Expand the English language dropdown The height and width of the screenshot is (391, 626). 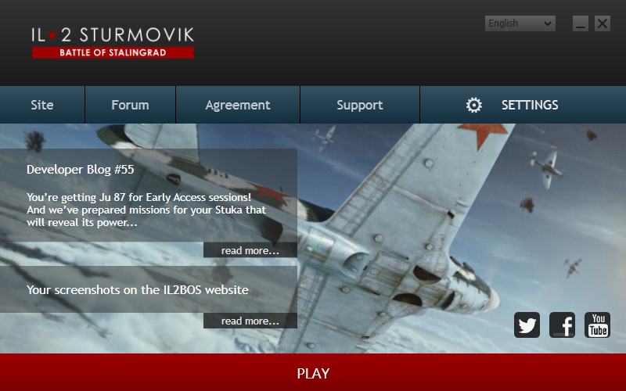(x=520, y=23)
